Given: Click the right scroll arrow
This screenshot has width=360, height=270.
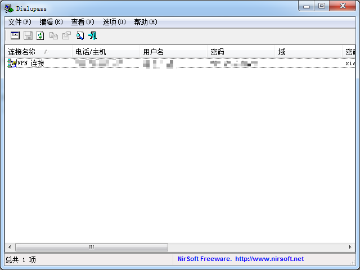Looking at the screenshot, I should point(350,247).
